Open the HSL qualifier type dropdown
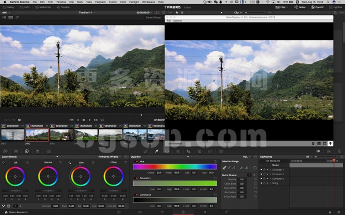Image resolution: width=345 pixels, height=215 pixels. click(x=246, y=157)
